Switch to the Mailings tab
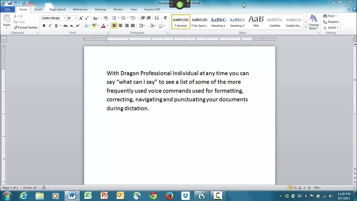 click(x=100, y=9)
